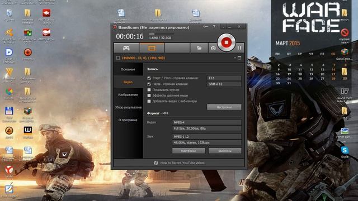Click the MPEG-1 L2 audio codec field
This screenshot has width=358, height=201.
pyautogui.click(x=206, y=136)
